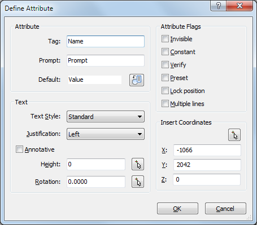Viewport: 257px width, 225px height.
Task: Check the Constant checkbox
Action: click(165, 52)
